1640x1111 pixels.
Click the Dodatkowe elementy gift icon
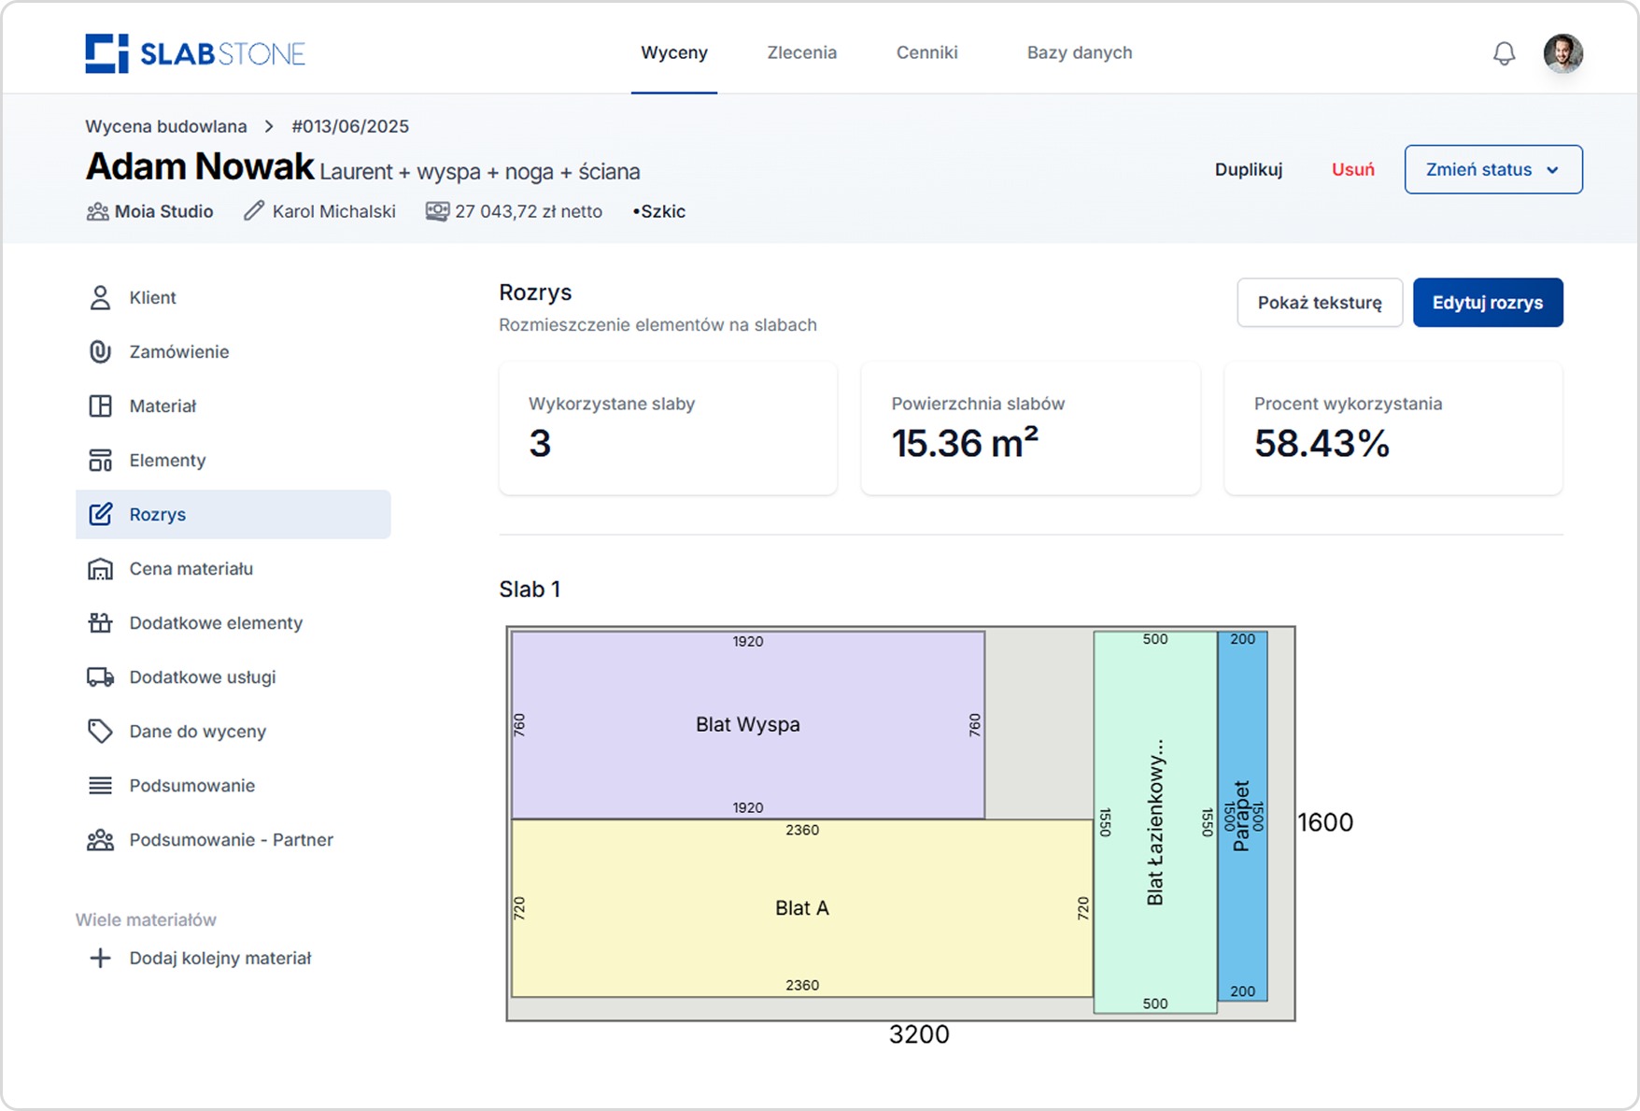coord(100,623)
